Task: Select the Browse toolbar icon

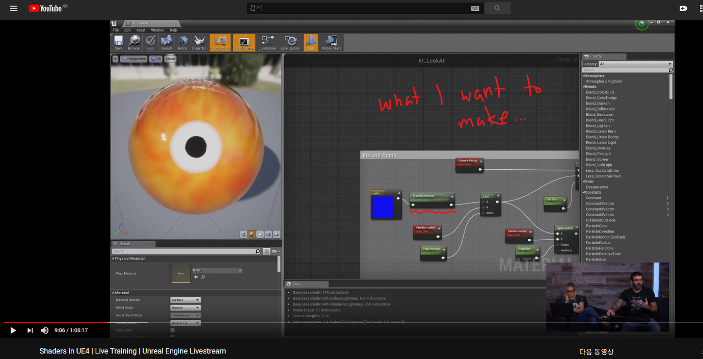Action: [x=134, y=42]
